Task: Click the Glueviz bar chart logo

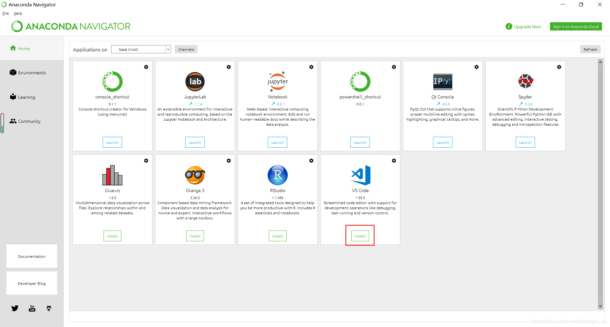Action: click(x=112, y=175)
